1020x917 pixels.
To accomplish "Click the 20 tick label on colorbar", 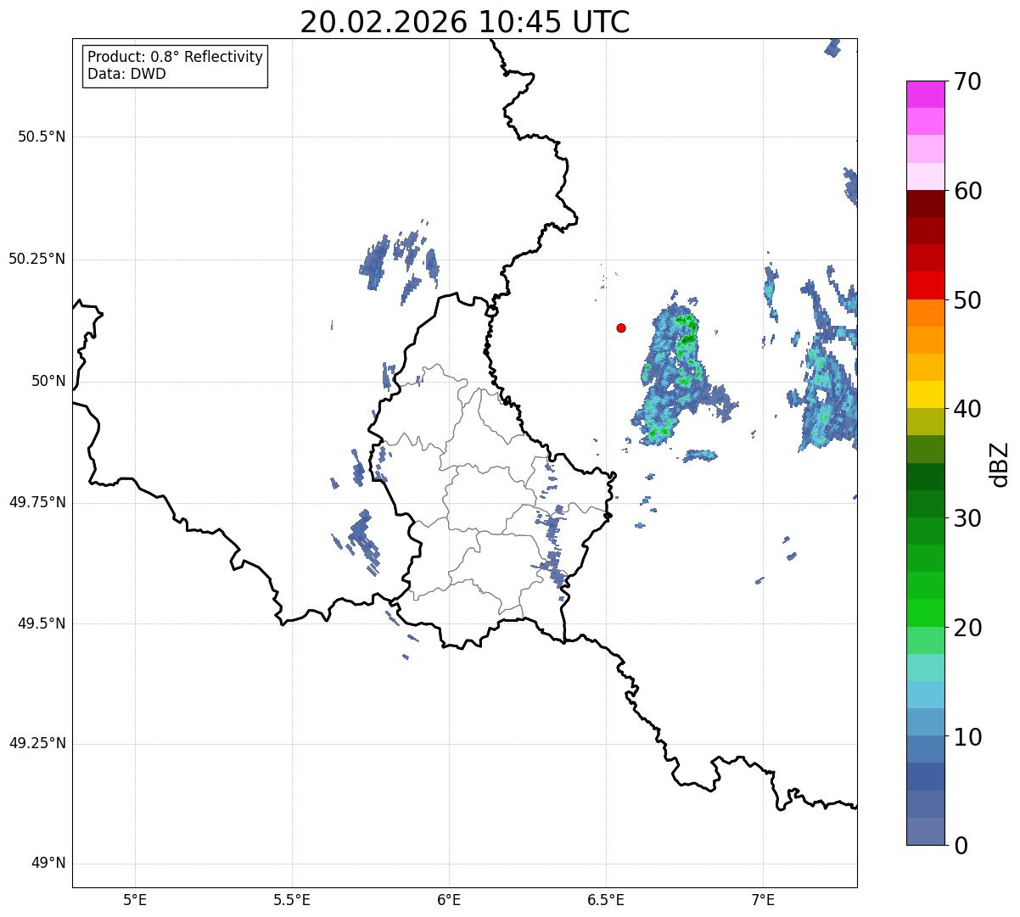I will [968, 628].
